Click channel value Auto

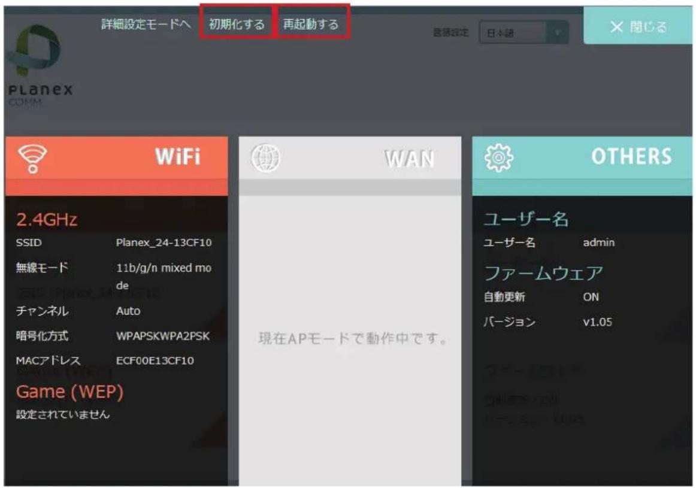[128, 311]
